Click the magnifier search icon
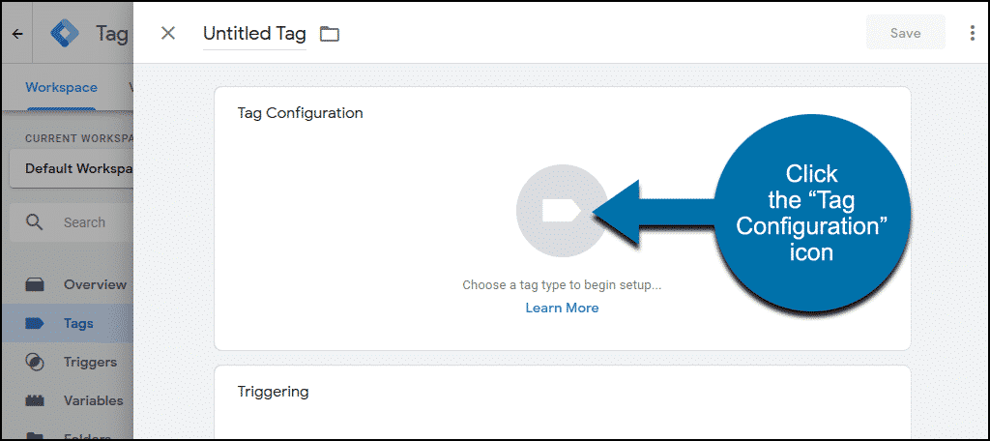The height and width of the screenshot is (441, 990). click(34, 221)
